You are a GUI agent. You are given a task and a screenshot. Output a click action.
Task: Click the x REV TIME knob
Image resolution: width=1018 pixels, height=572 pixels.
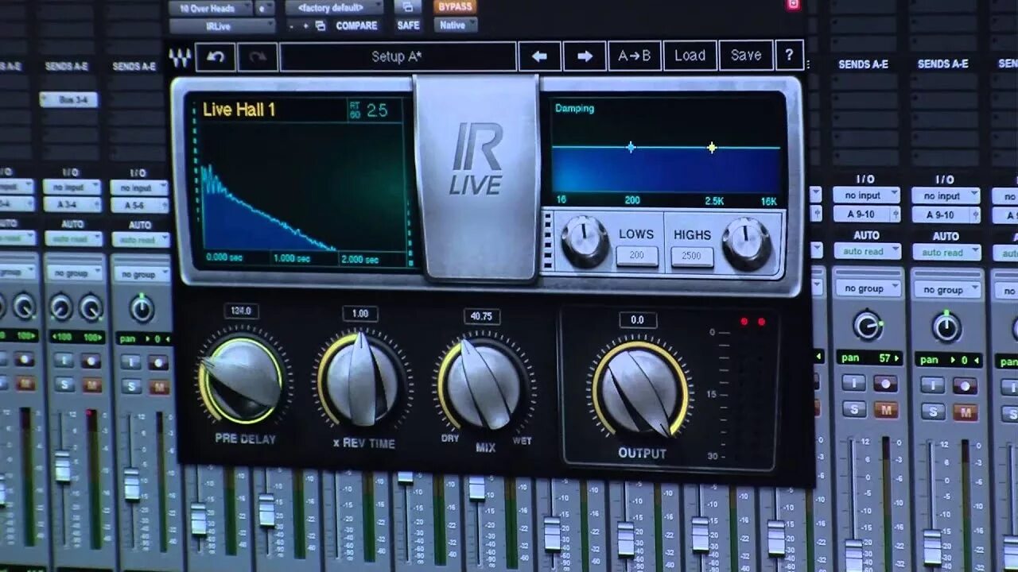(363, 379)
